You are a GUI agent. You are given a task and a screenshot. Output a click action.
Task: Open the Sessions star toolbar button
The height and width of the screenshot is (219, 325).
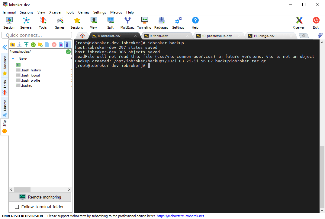point(77,23)
